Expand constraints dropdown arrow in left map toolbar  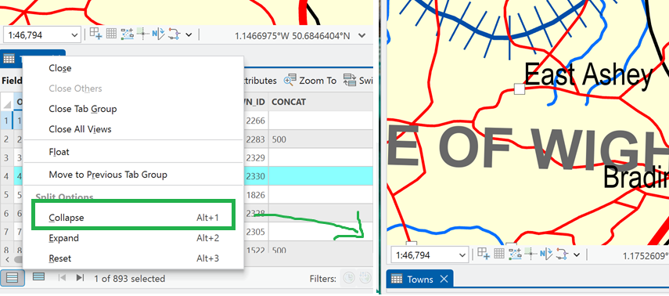coord(189,34)
